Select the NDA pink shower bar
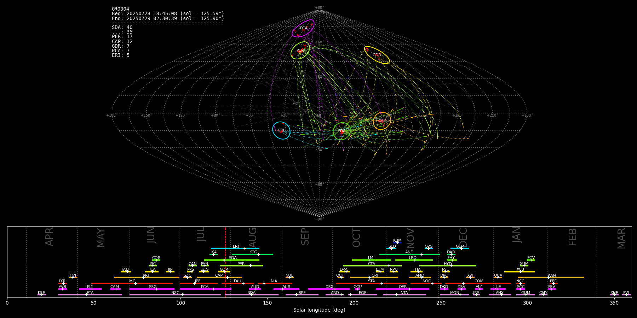Image resolution: width=637 pixels, height=318 pixels. [x=252, y=295]
